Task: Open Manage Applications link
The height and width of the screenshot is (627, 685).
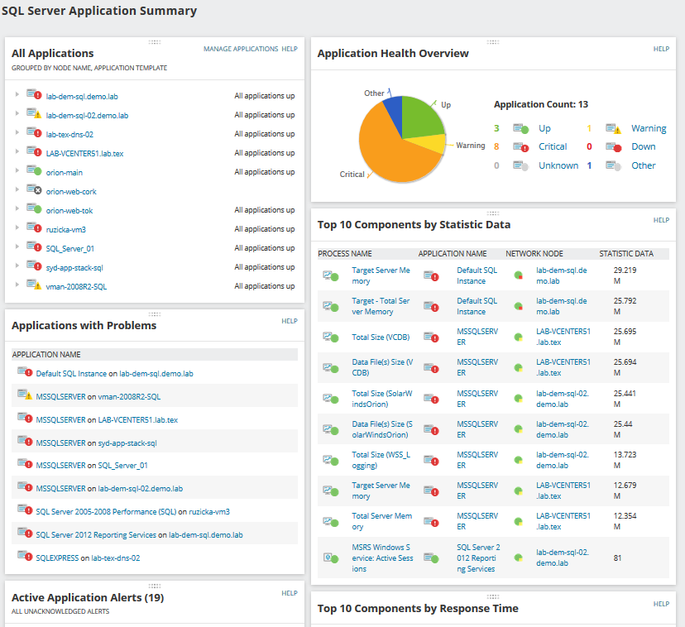Action: (x=241, y=49)
